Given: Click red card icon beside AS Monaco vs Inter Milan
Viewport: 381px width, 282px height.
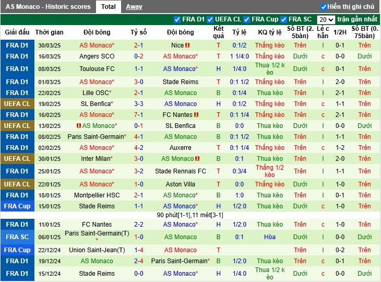Looking at the screenshot, I should [x=197, y=159].
